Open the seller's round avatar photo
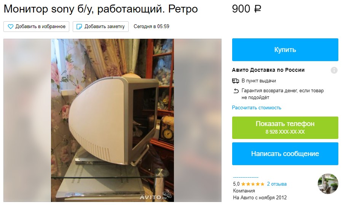The image size is (349, 205). pyautogui.click(x=328, y=184)
